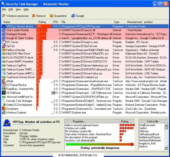
Task: Click 'Start when Windows starts: Machine\Run' property
Action: coord(88,134)
